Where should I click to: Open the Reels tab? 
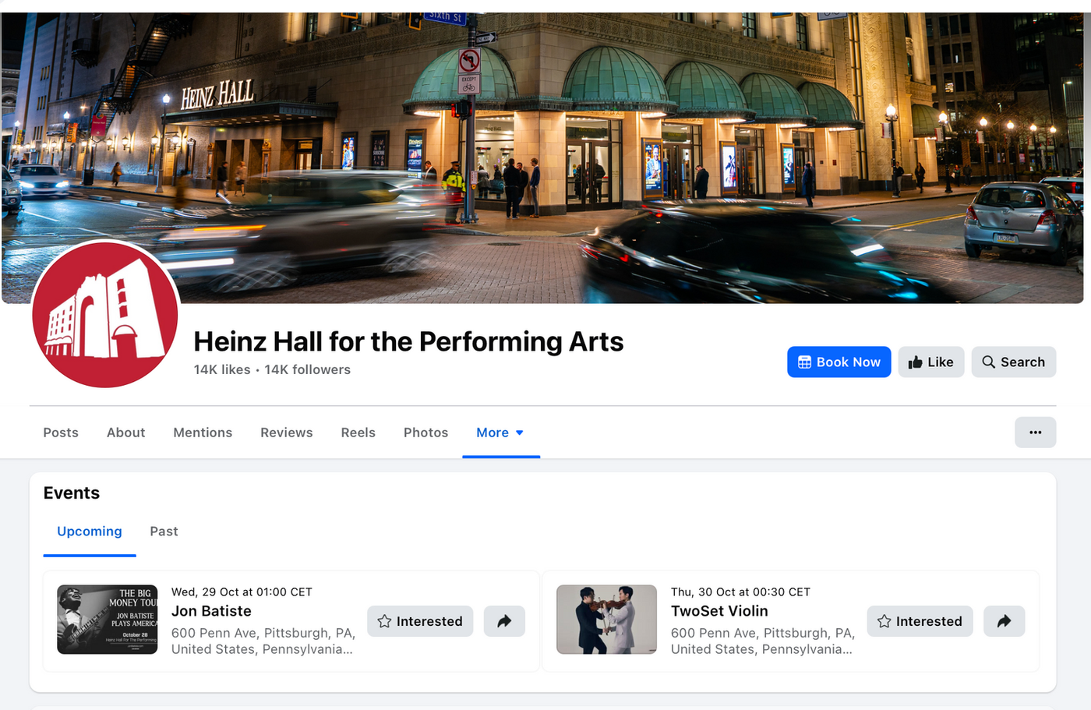[x=358, y=433]
